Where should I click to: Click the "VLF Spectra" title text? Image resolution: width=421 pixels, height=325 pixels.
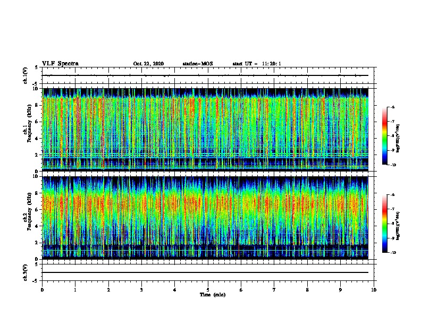[x=60, y=64]
